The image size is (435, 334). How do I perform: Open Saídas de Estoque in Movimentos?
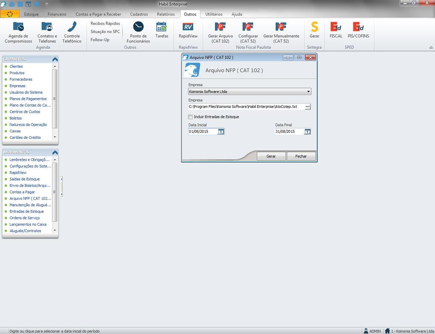[x=24, y=179]
